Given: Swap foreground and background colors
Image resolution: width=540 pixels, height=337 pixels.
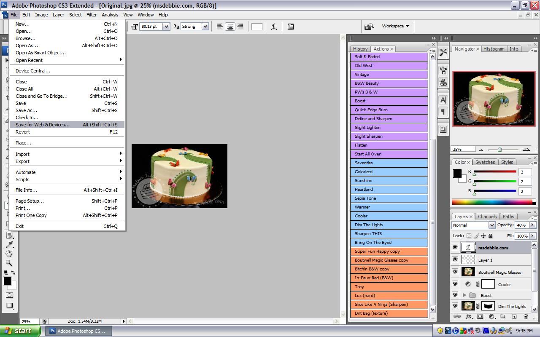Looking at the screenshot, I should (x=13, y=273).
